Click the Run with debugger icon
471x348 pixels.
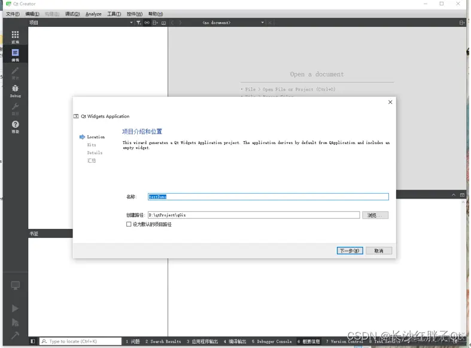[x=15, y=322]
